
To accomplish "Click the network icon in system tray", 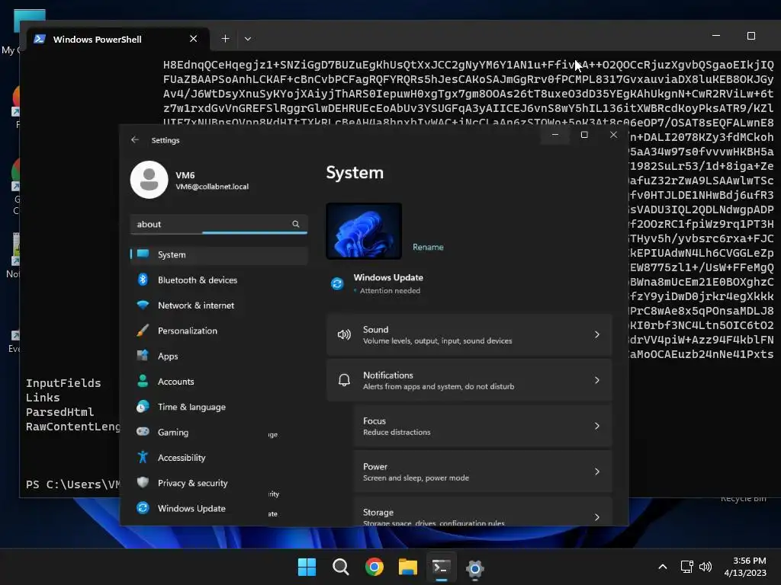I will [x=687, y=567].
